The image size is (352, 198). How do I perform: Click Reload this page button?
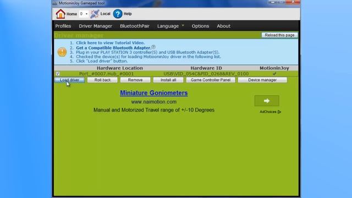(x=279, y=35)
